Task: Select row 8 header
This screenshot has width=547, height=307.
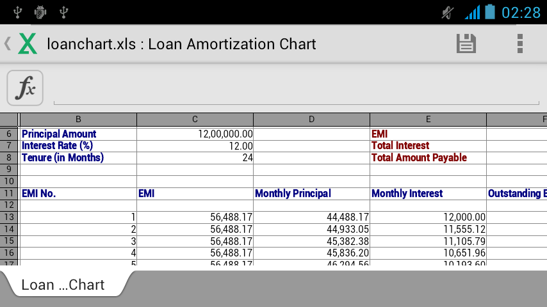Action: [9, 157]
